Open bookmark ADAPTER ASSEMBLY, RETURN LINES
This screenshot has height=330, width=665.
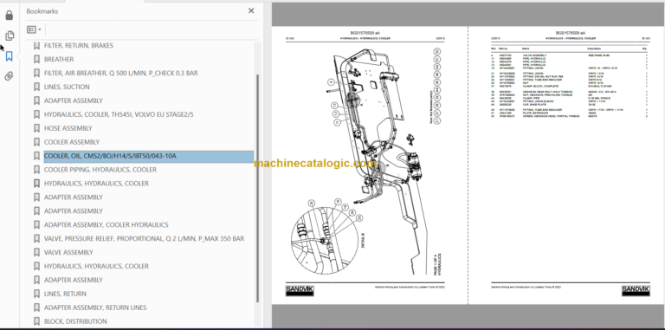[95, 307]
